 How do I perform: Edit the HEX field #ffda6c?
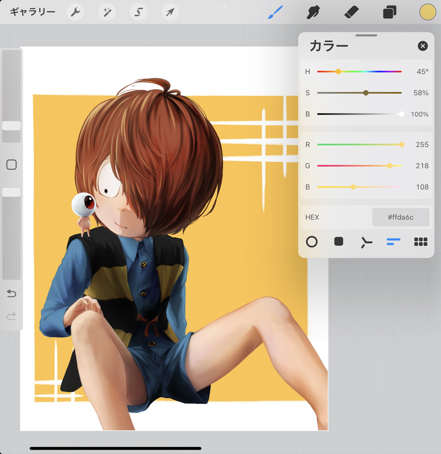(401, 217)
